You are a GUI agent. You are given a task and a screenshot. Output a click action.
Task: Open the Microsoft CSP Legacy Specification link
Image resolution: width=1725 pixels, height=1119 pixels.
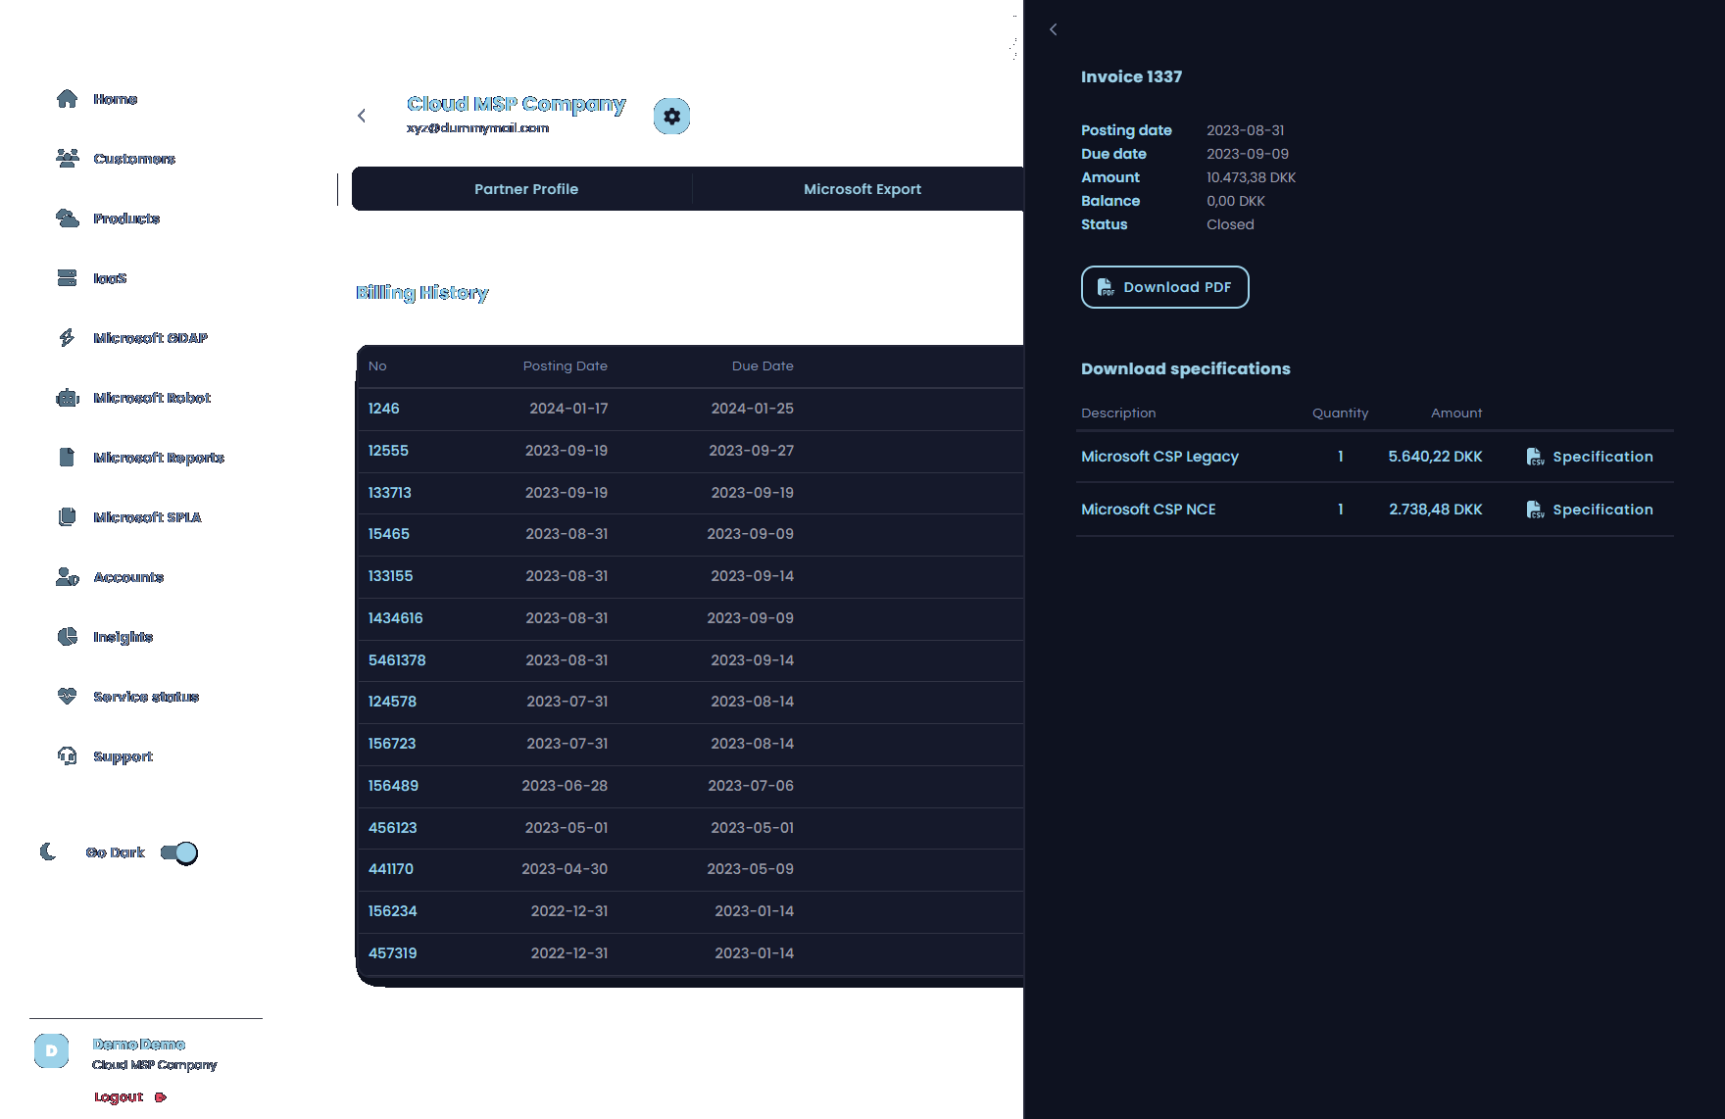[1602, 456]
